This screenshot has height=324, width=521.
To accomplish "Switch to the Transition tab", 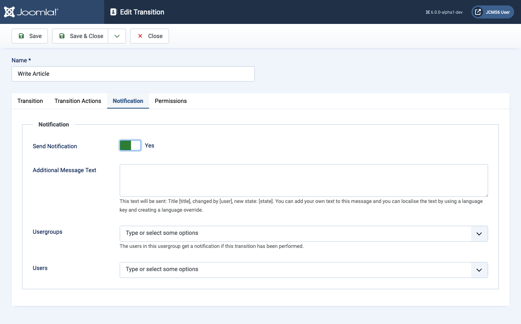I will point(30,101).
